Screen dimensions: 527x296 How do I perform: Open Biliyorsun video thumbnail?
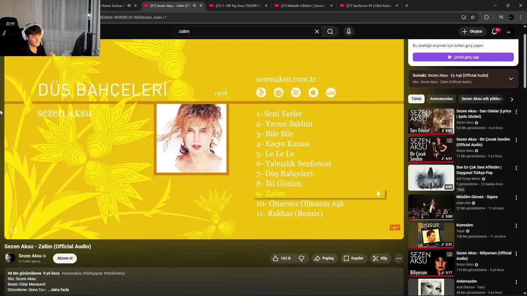click(431, 264)
